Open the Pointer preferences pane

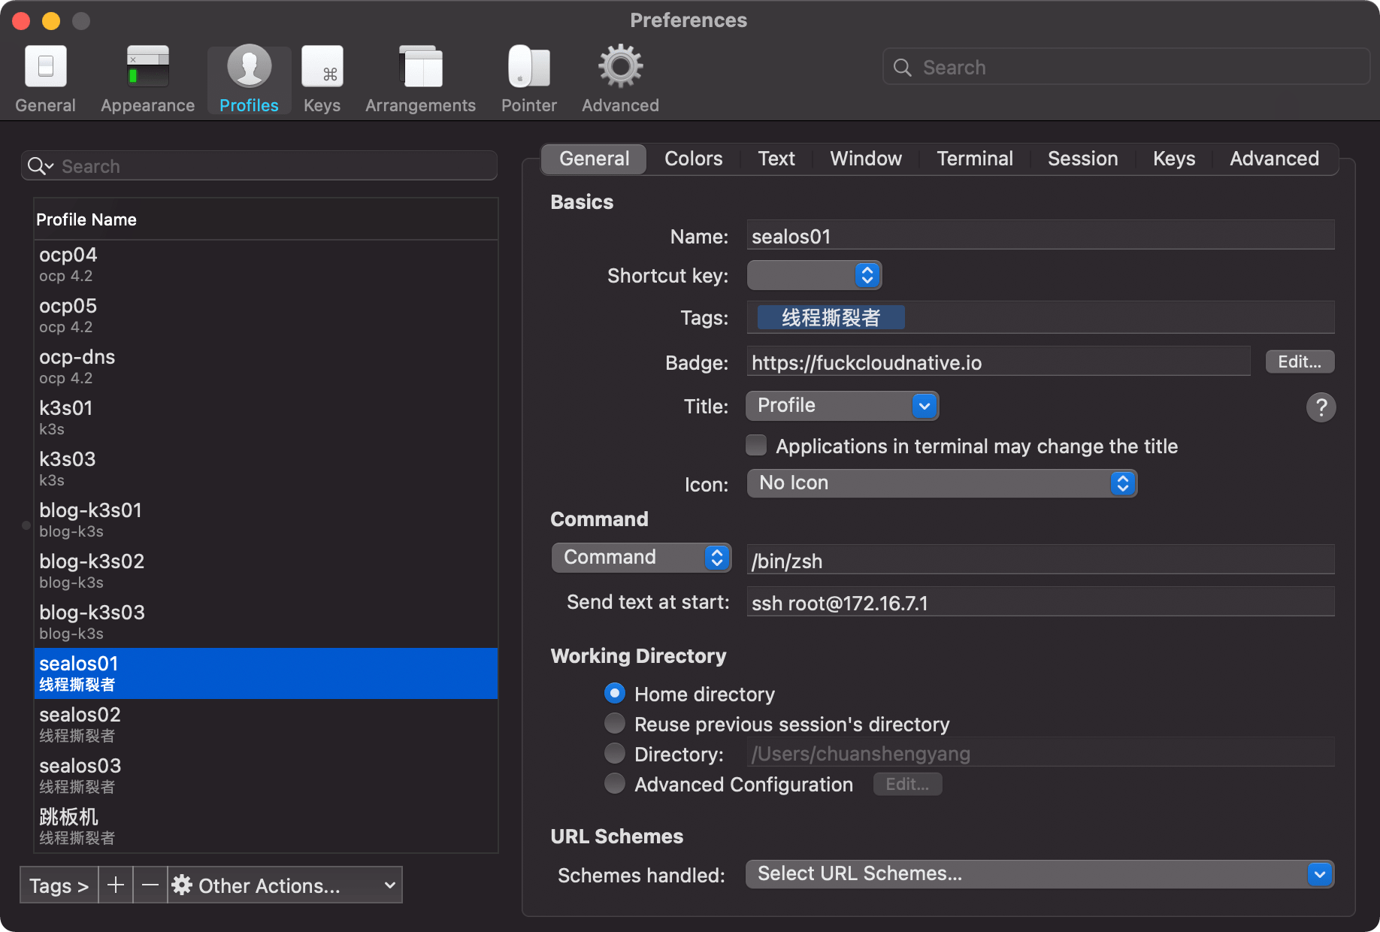(528, 77)
